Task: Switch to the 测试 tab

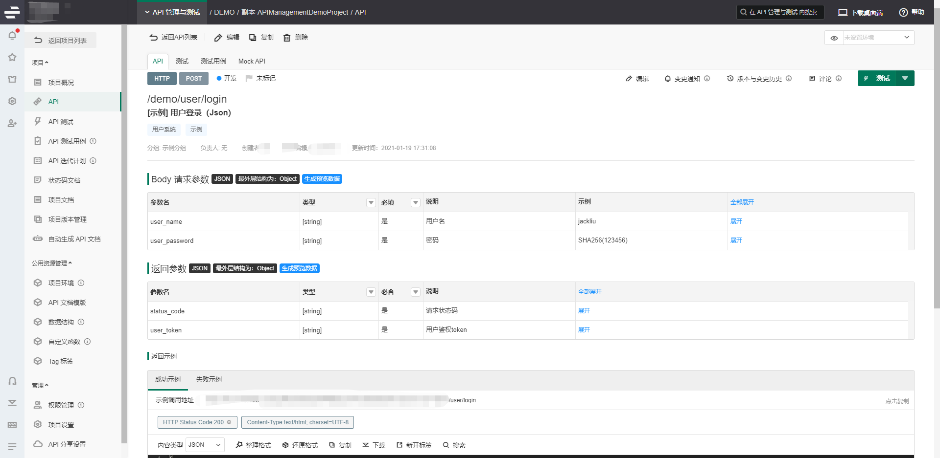Action: pos(182,61)
